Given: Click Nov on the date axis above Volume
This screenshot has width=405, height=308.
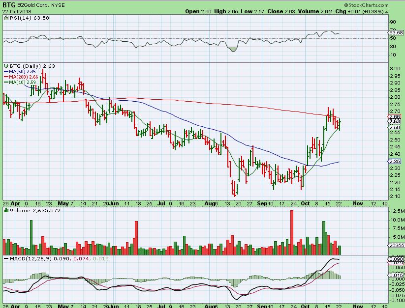Looking at the screenshot, I should [358, 204].
